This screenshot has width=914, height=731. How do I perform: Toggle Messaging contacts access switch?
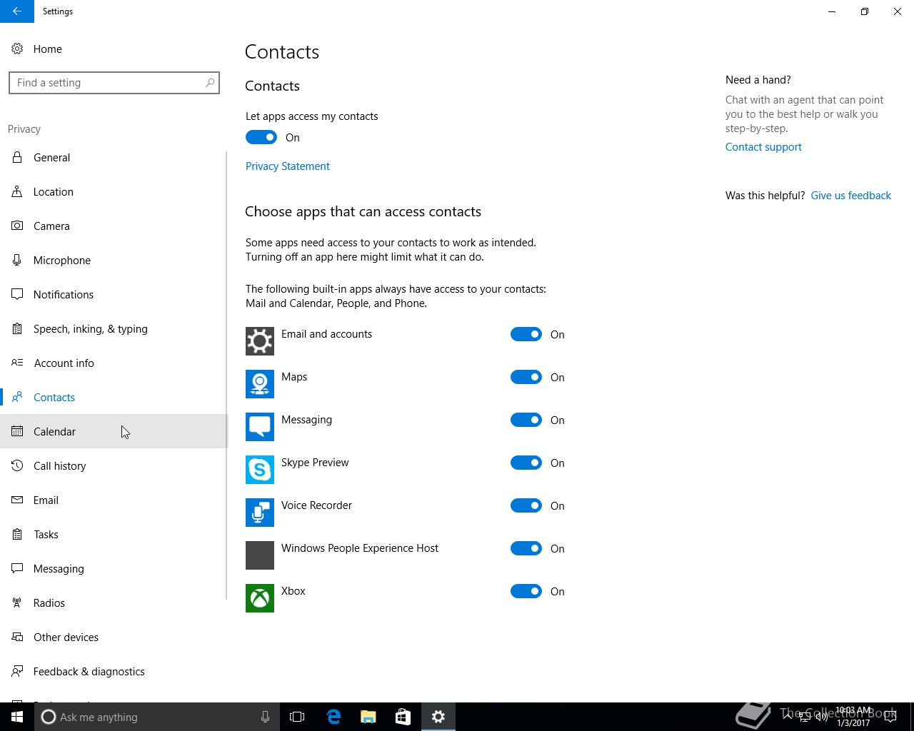pos(526,420)
